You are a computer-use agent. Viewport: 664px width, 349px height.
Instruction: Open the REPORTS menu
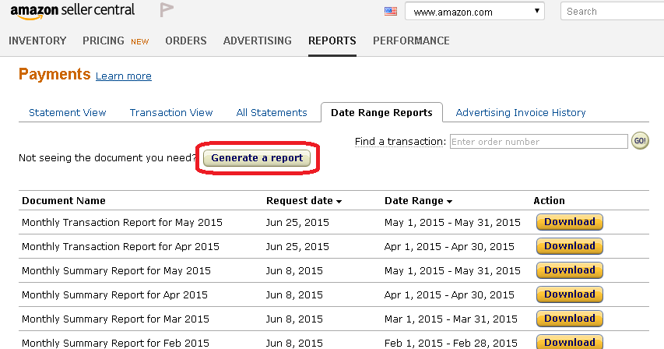point(332,41)
